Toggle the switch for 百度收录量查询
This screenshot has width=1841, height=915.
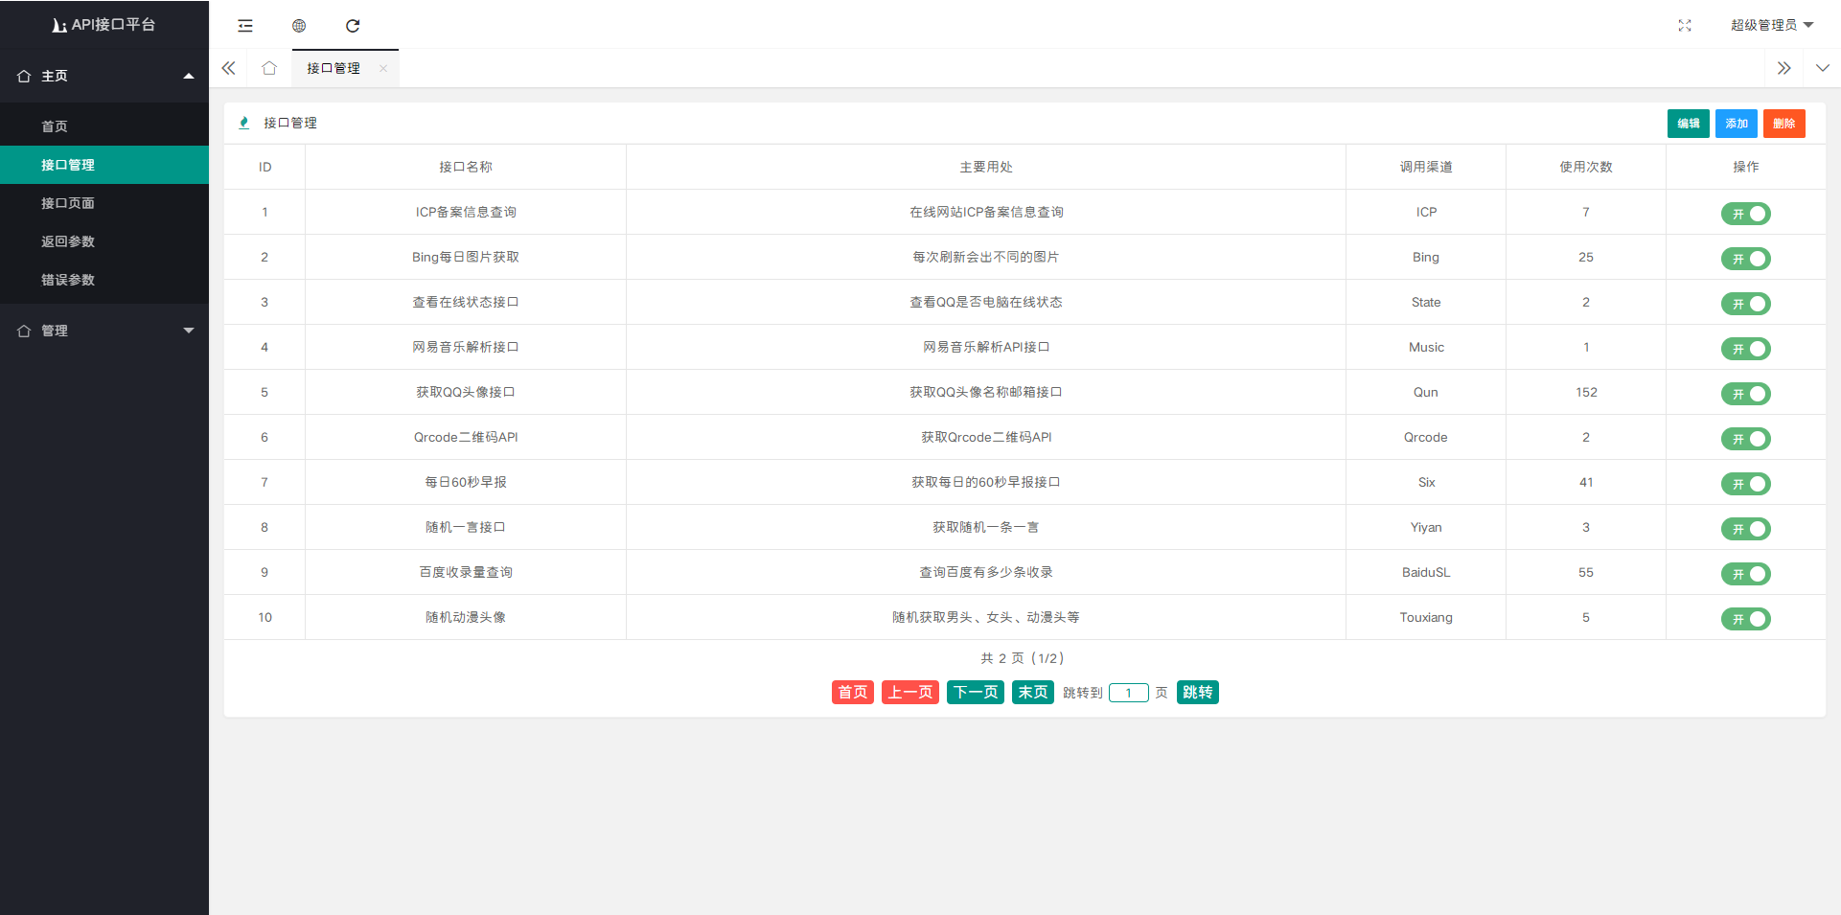tap(1746, 574)
